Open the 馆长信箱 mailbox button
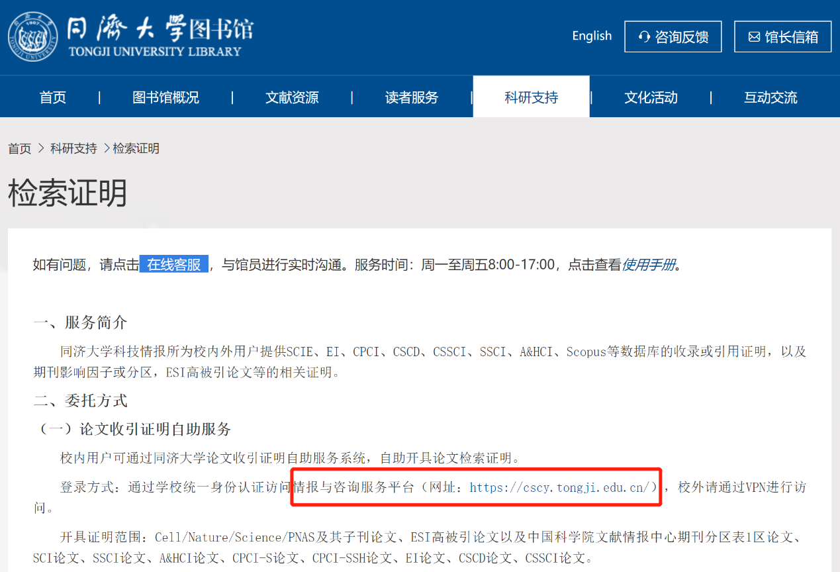 782,37
